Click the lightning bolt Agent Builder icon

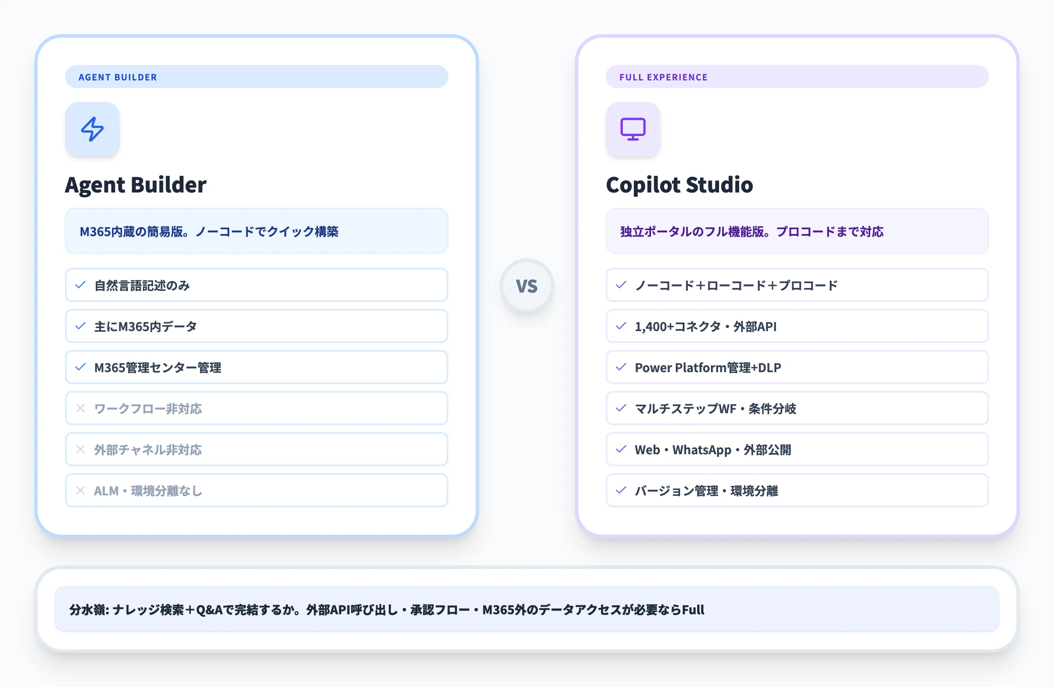92,129
